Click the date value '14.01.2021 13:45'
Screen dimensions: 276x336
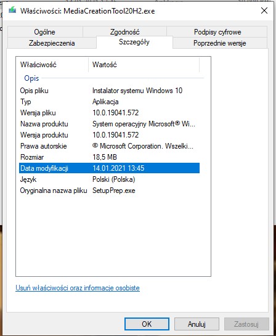pyautogui.click(x=118, y=168)
